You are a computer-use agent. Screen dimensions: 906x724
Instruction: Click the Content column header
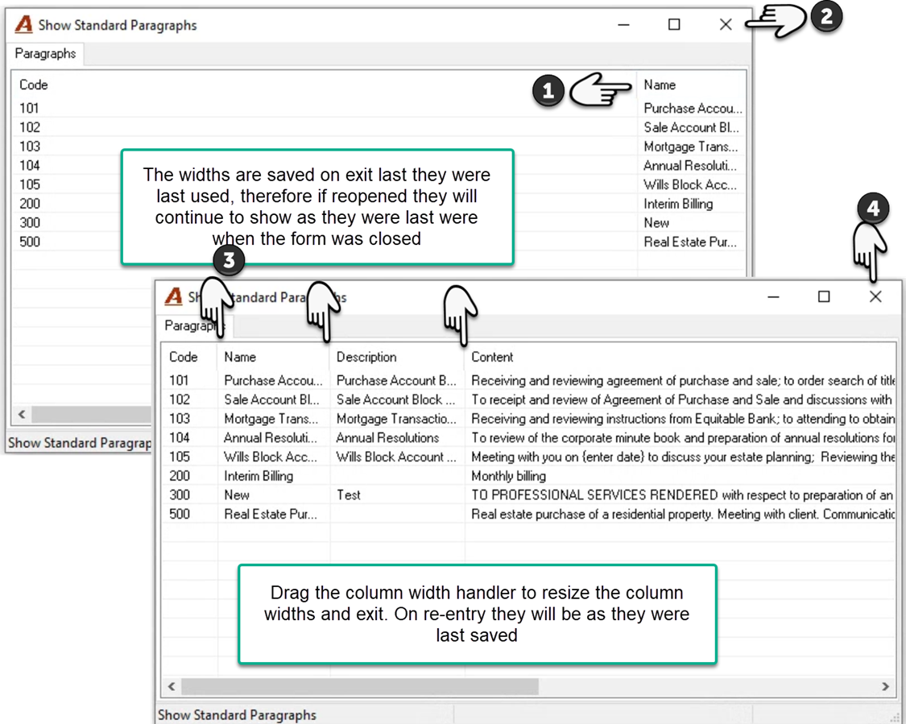[x=492, y=357]
